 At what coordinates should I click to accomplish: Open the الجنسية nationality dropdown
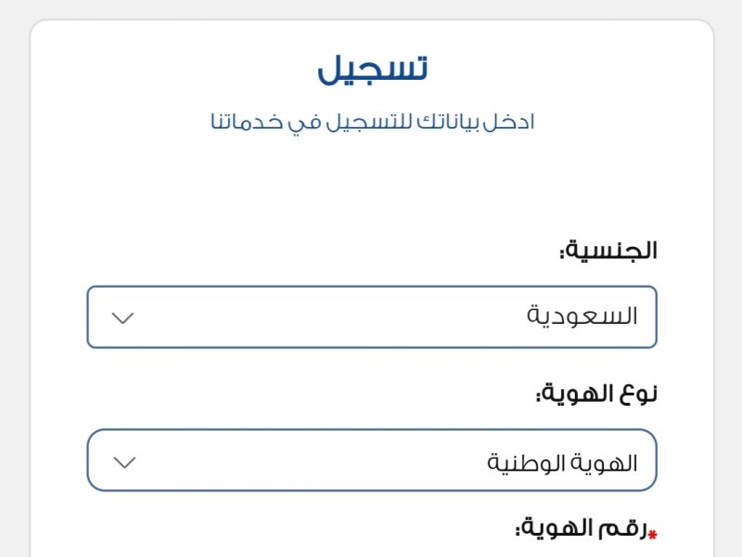[372, 317]
